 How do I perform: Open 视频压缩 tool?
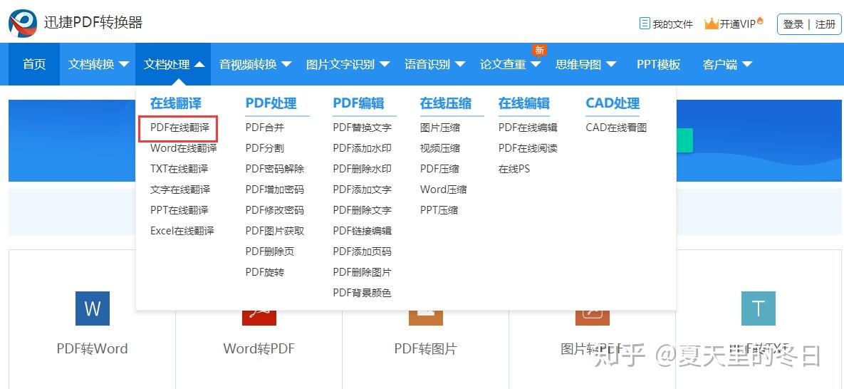point(439,148)
